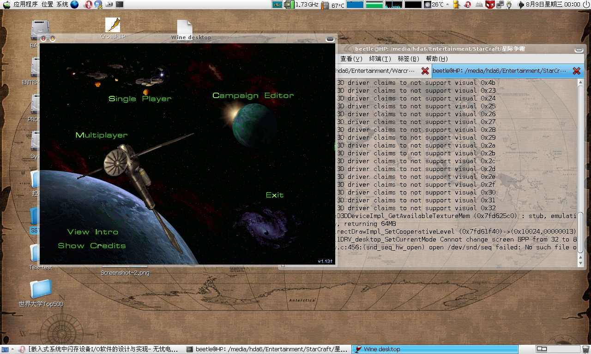
Task: Click Exit in StarCraft menu
Action: [x=275, y=195]
